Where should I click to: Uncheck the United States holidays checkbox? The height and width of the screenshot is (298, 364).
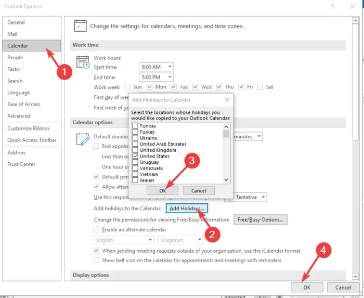(x=135, y=156)
